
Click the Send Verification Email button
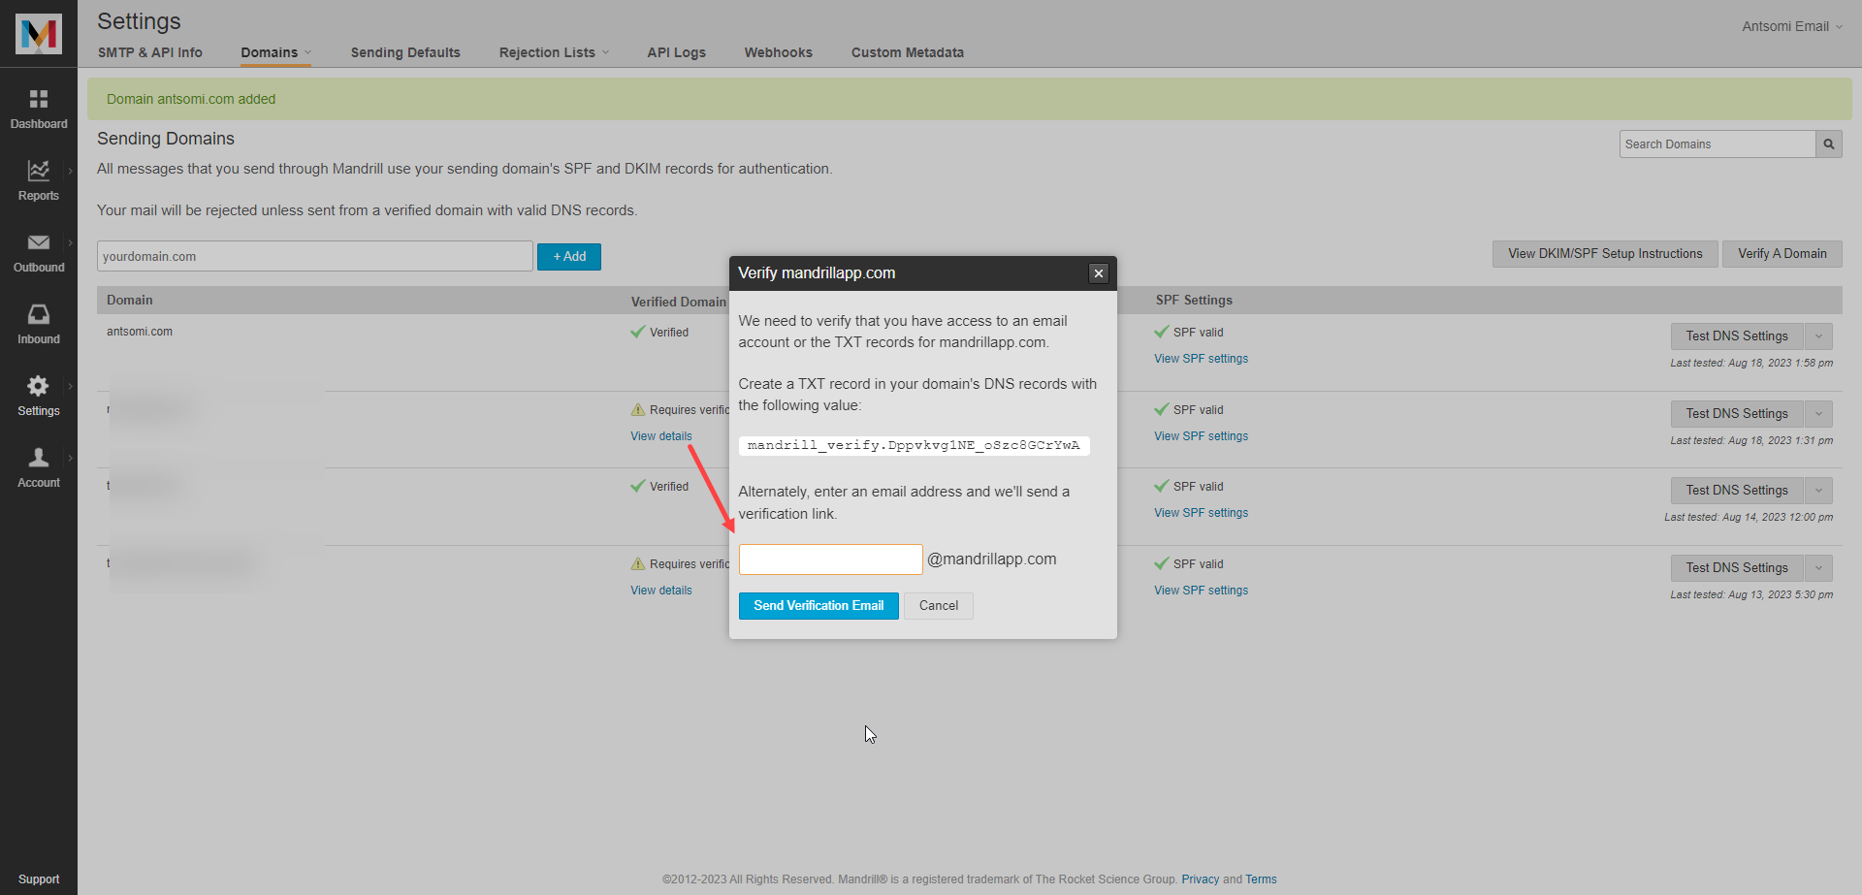tap(819, 606)
